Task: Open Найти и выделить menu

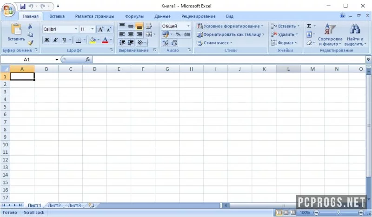Action: 355,35
